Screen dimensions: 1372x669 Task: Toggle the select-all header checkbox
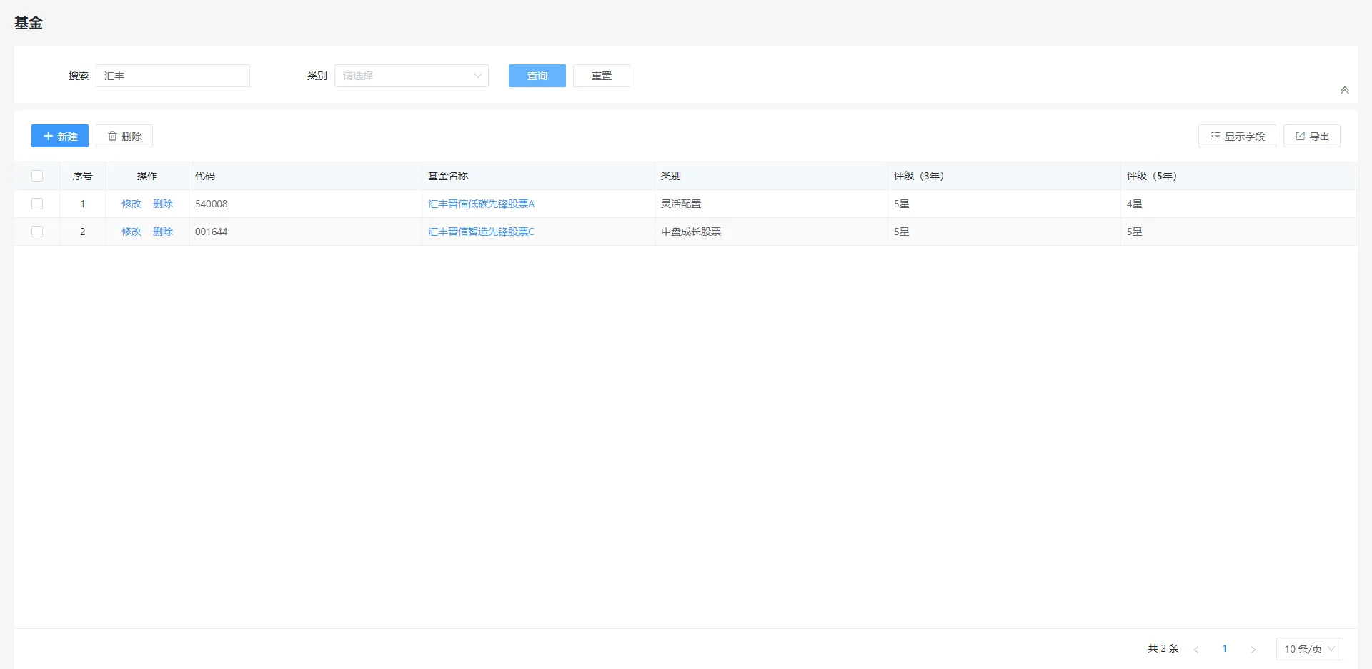37,176
